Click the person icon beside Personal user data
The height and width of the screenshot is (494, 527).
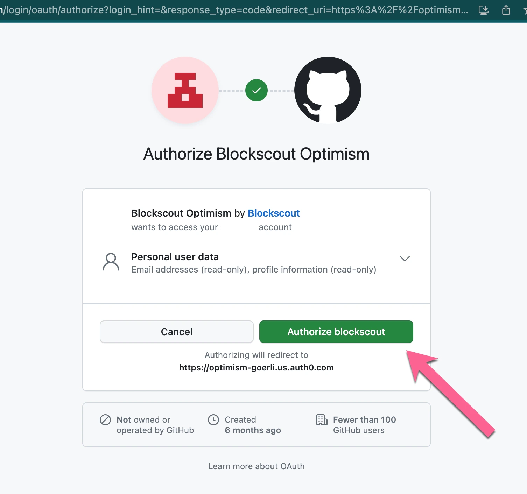click(x=111, y=262)
